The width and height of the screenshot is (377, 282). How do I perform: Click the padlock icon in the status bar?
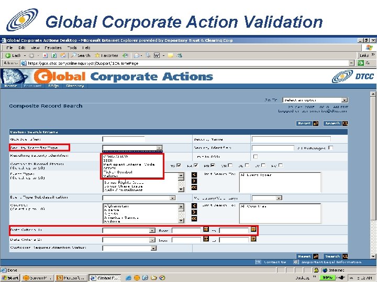click(x=316, y=271)
